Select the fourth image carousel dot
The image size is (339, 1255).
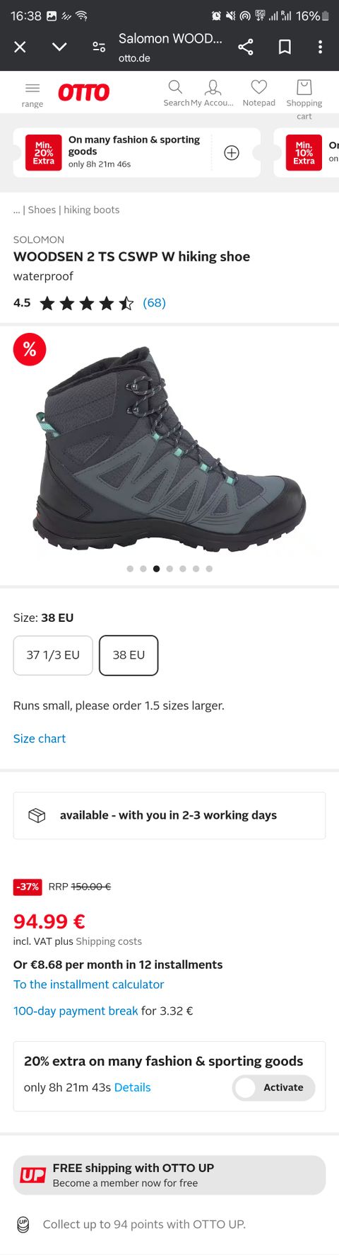(x=169, y=569)
